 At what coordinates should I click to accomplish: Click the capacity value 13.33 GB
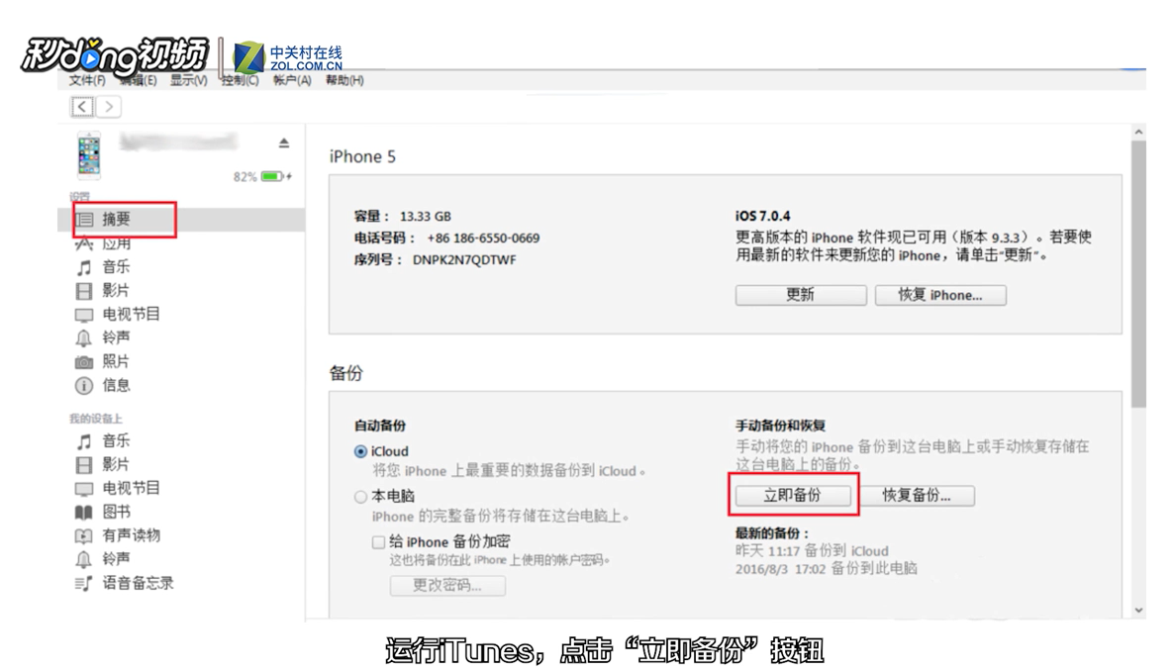pyautogui.click(x=425, y=217)
